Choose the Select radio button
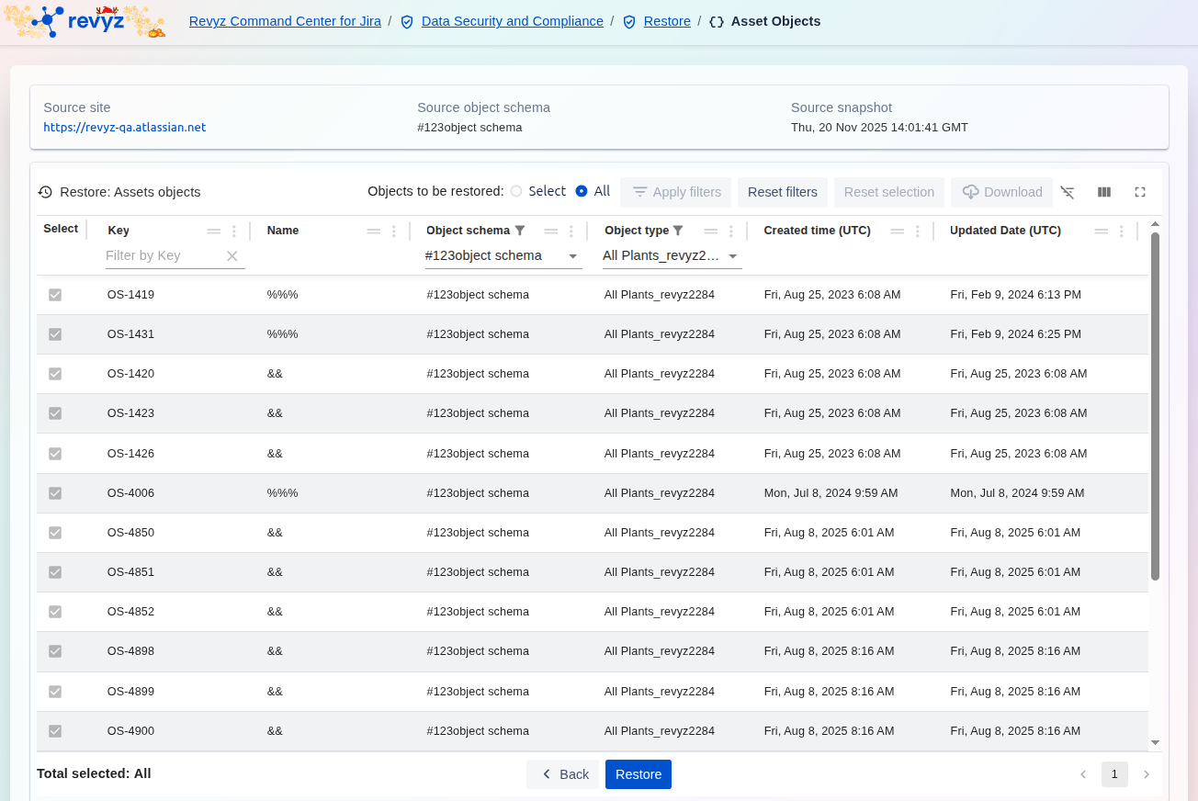 click(x=516, y=191)
